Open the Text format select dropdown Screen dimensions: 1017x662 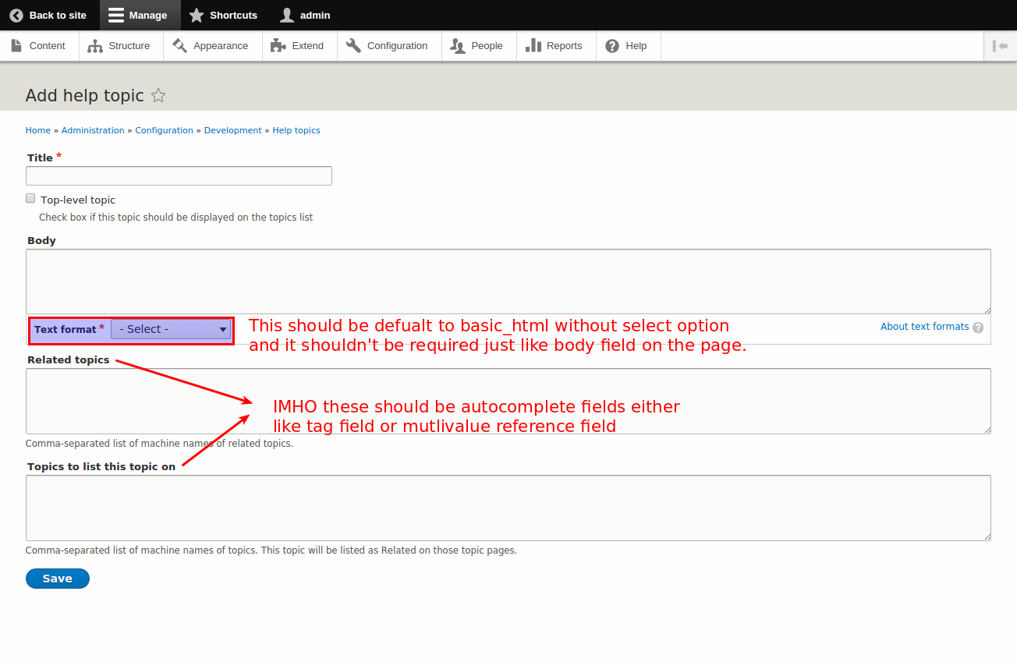170,329
